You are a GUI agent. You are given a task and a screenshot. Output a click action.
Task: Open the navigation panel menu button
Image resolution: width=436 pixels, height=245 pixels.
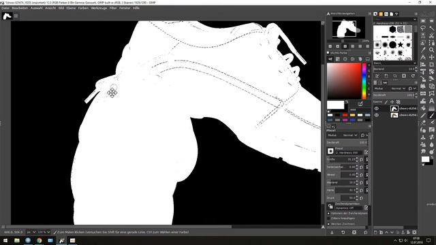369,14
